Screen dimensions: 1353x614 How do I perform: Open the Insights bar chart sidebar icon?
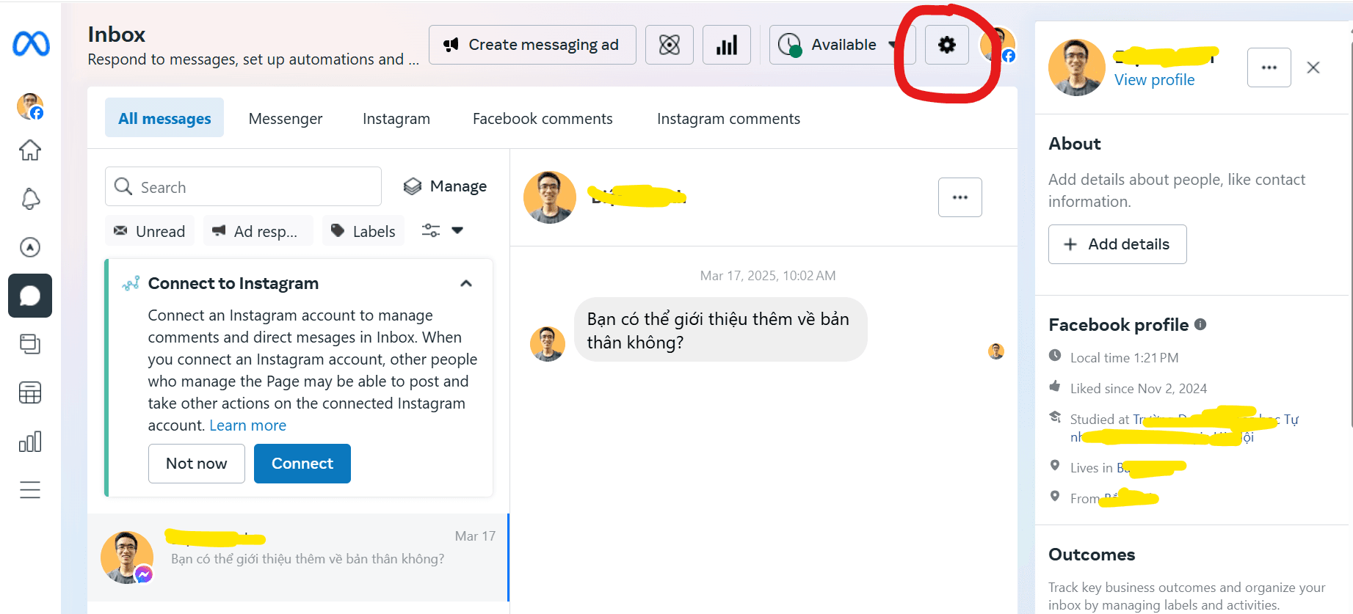30,441
